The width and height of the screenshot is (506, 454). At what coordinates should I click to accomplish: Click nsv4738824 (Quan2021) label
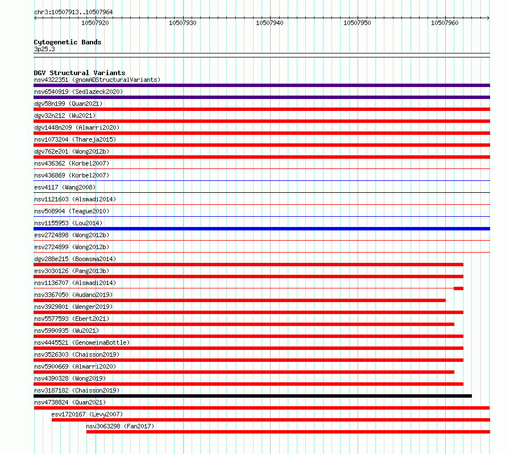tap(70, 402)
